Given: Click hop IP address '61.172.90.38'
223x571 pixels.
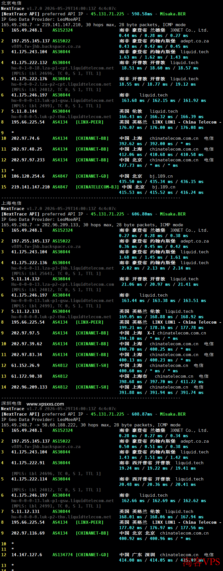Looking at the screenshot, I should tap(27, 376).
